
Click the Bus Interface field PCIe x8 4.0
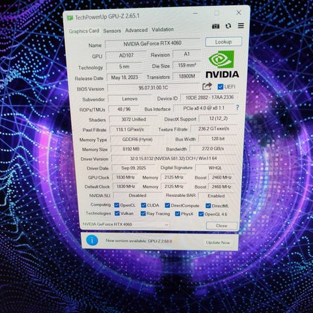point(203,108)
